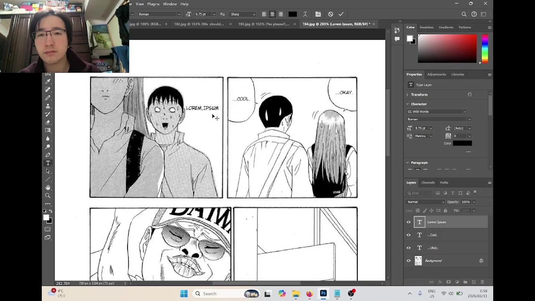
Task: Open the View menu
Action: [140, 4]
